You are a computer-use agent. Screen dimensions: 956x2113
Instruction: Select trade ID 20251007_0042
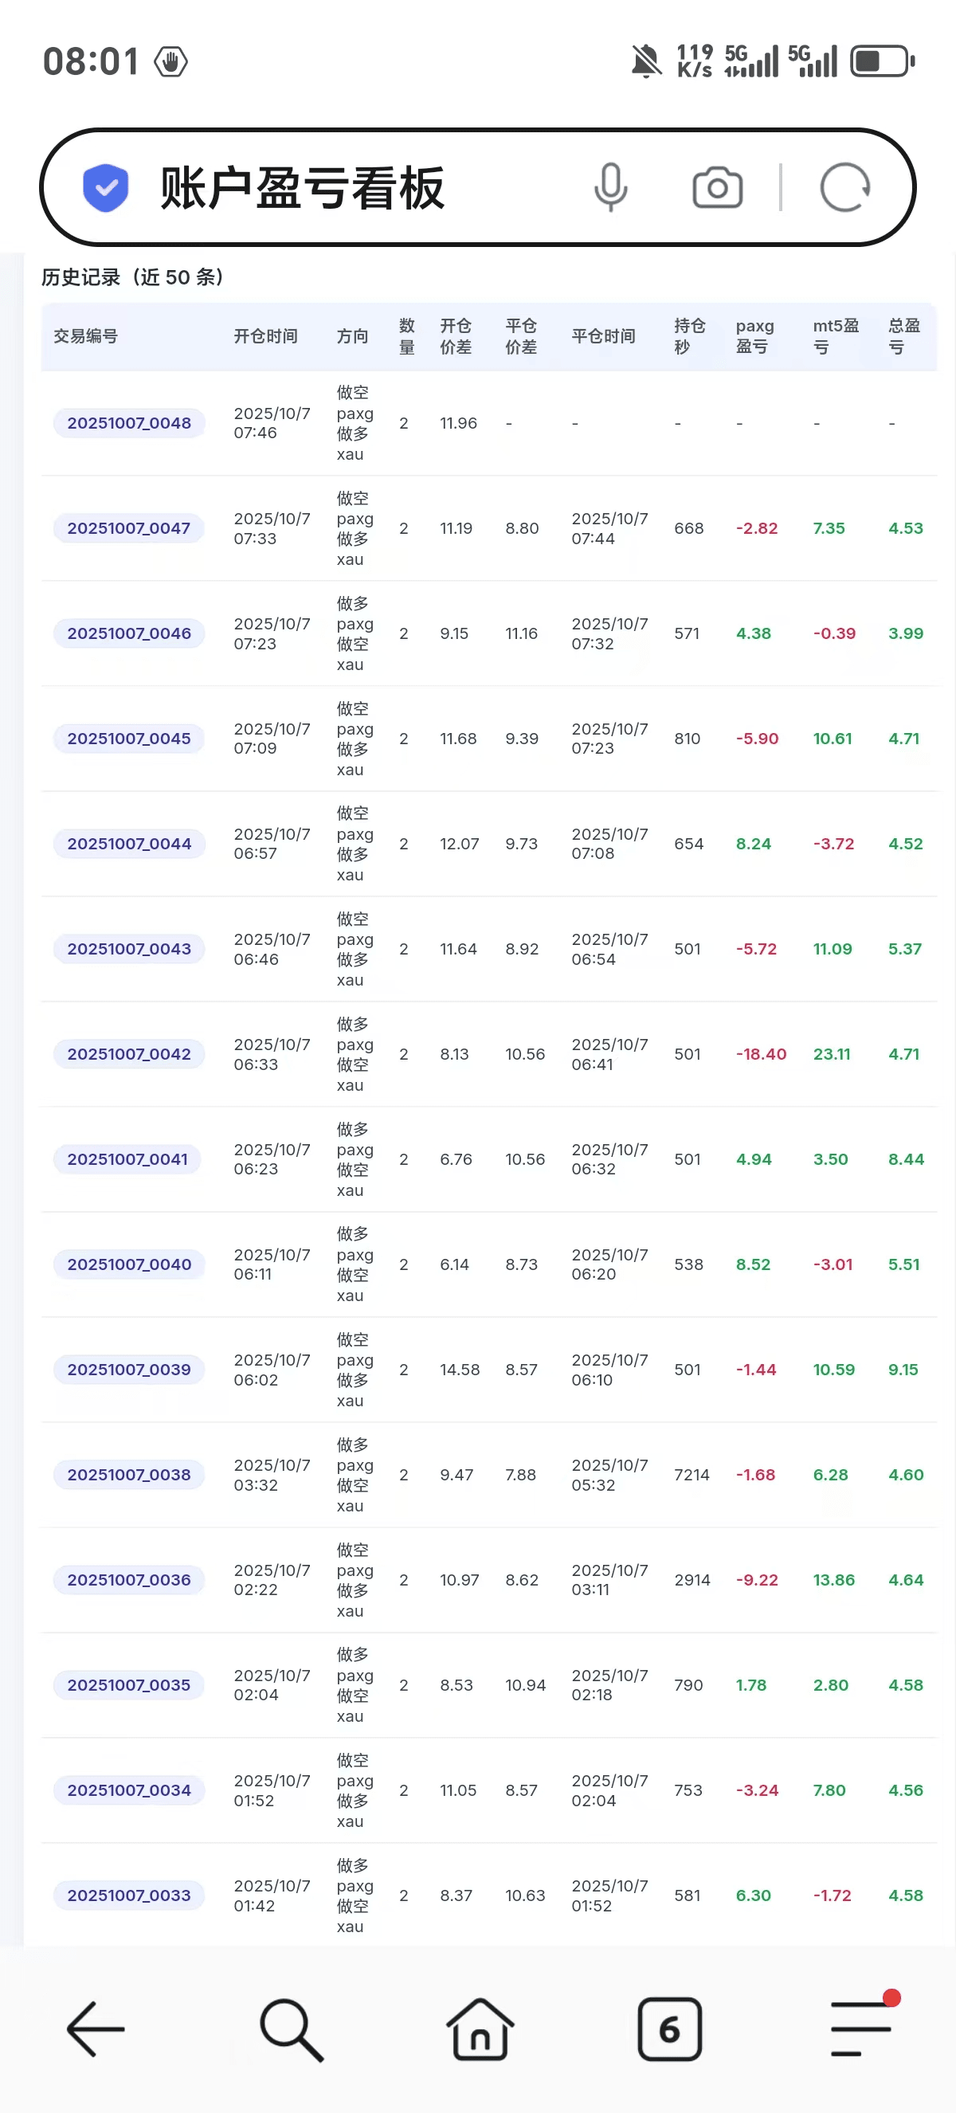click(129, 1054)
